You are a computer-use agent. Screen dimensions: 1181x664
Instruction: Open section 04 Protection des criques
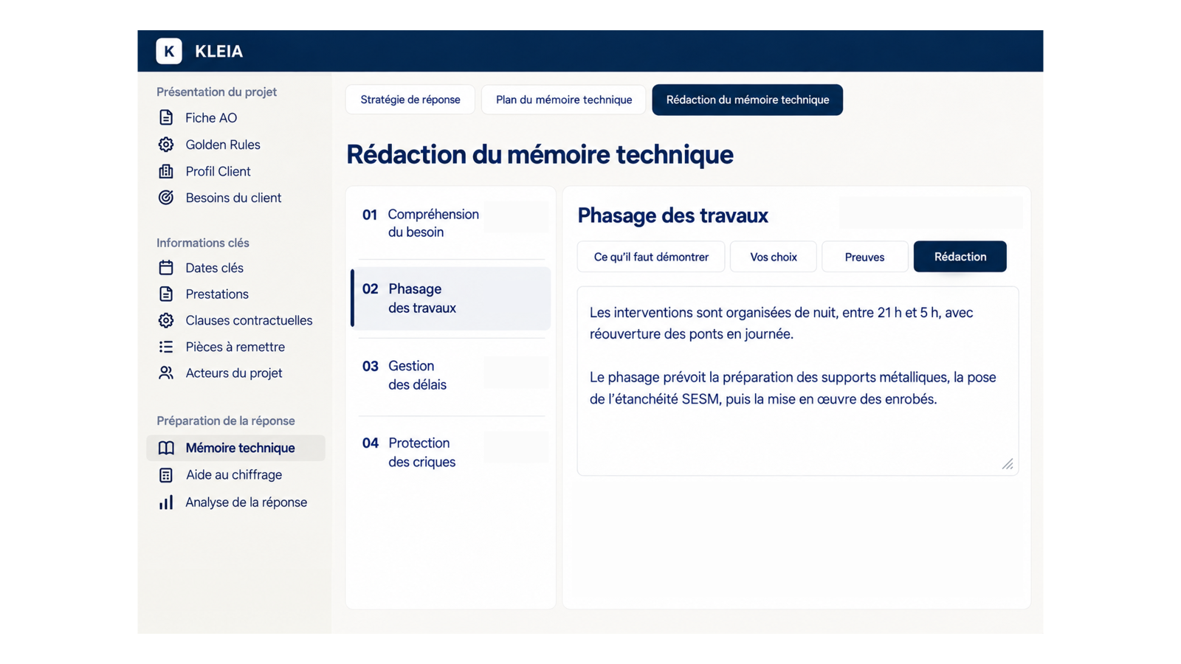(451, 452)
